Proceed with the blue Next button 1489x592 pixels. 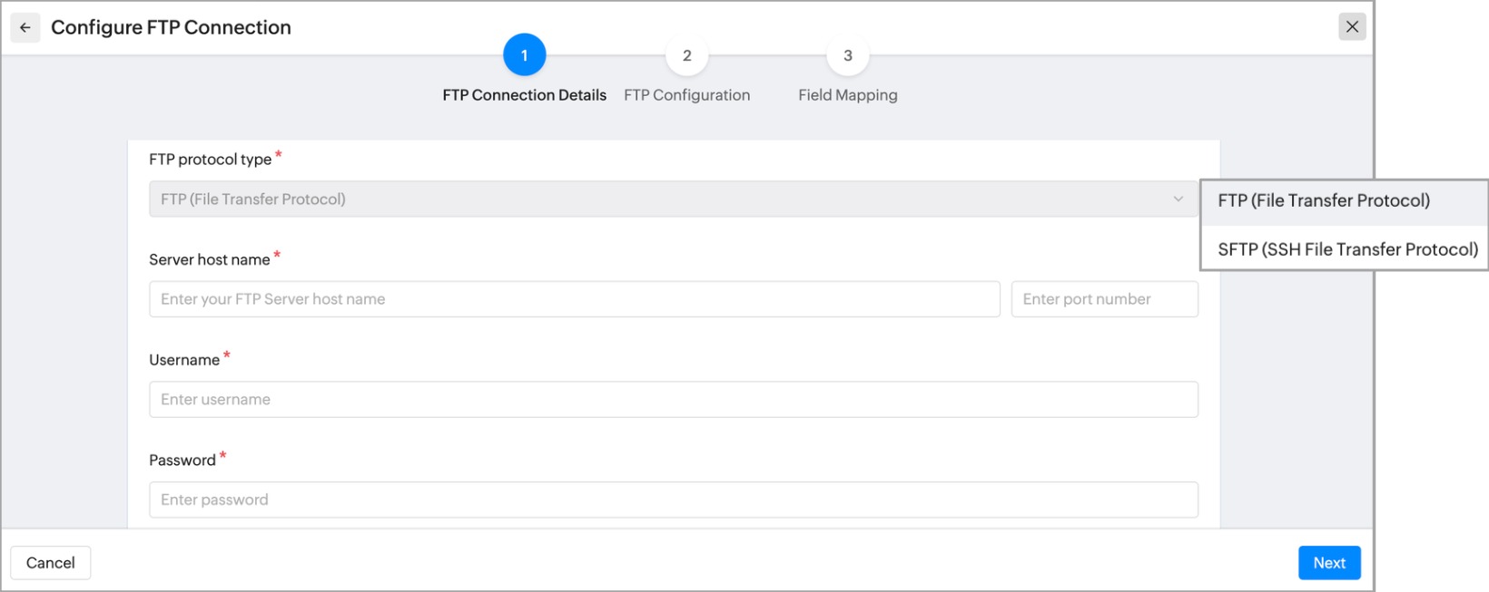(1328, 563)
